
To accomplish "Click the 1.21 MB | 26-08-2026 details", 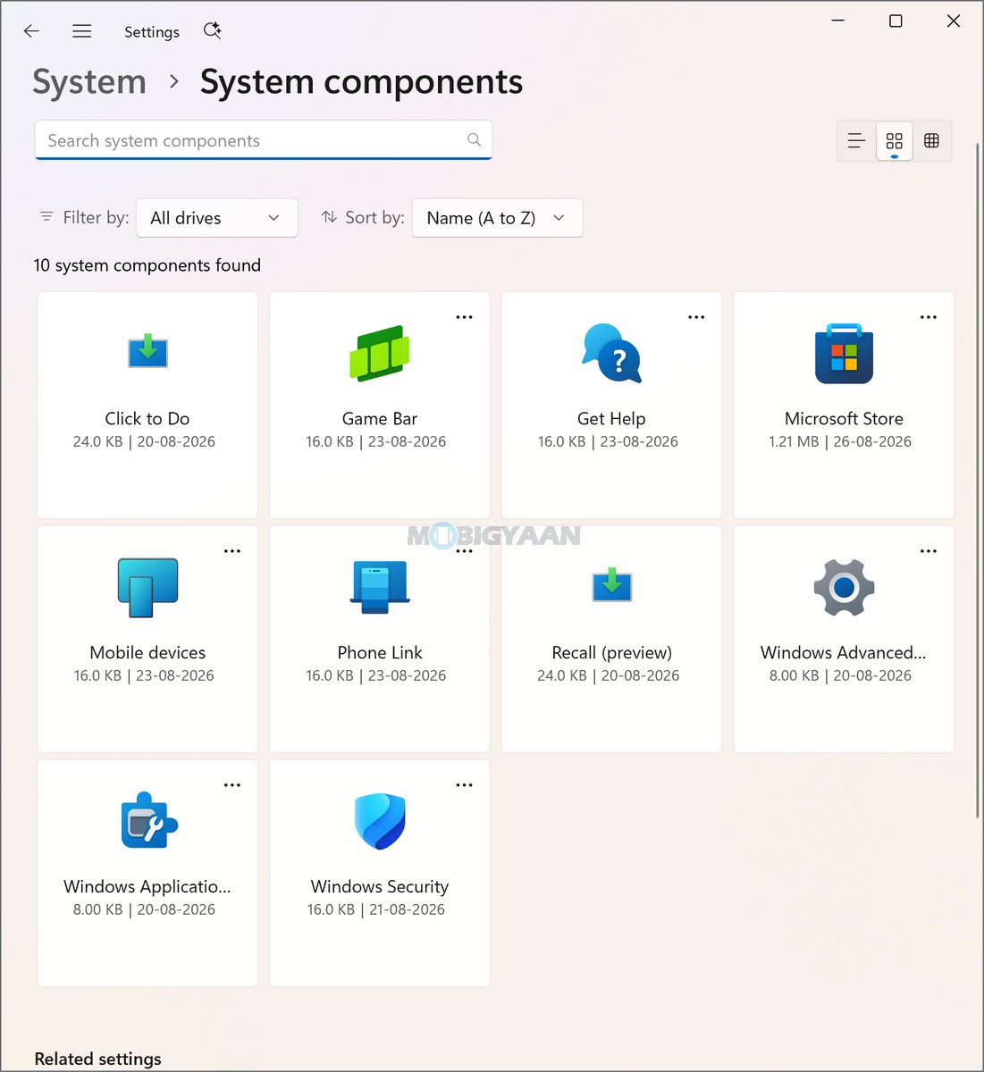I will (x=840, y=441).
